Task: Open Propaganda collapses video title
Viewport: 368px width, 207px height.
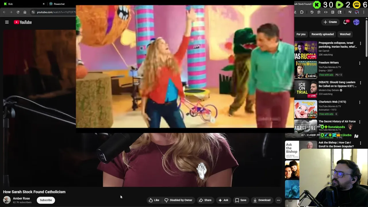Action: (338, 45)
